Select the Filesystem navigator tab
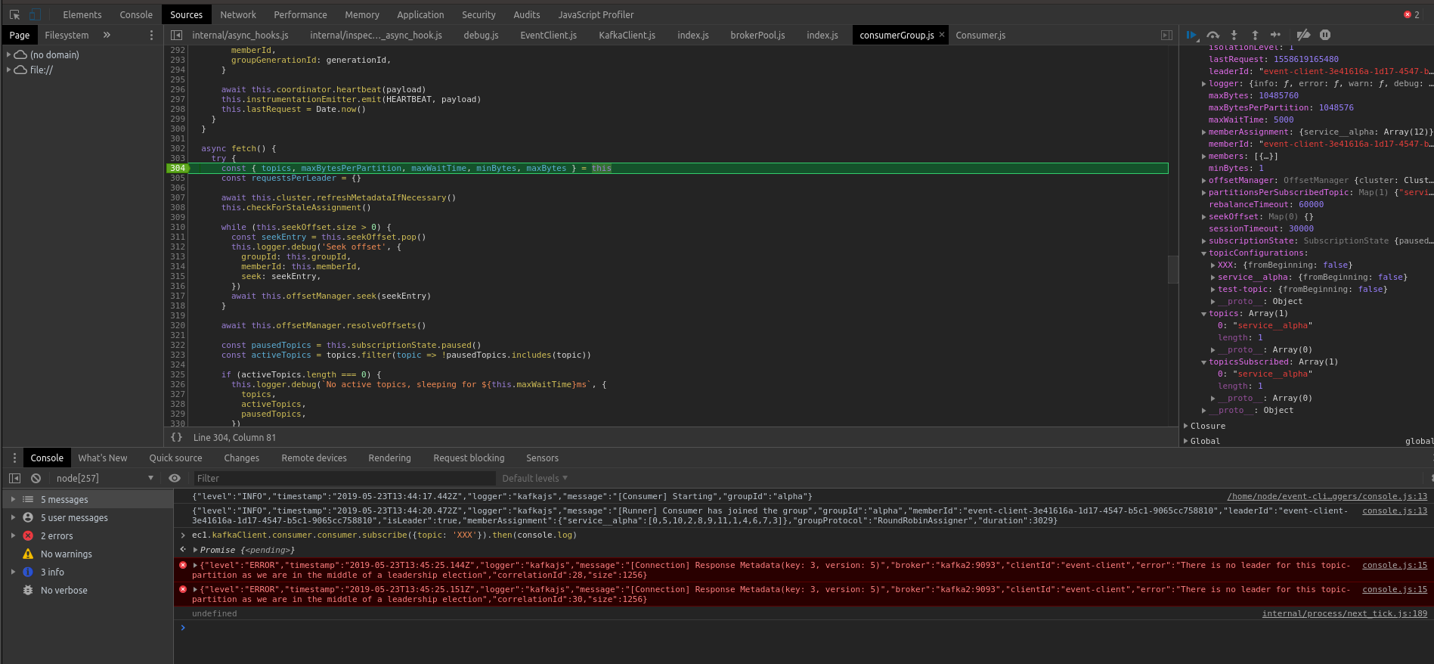 click(67, 35)
